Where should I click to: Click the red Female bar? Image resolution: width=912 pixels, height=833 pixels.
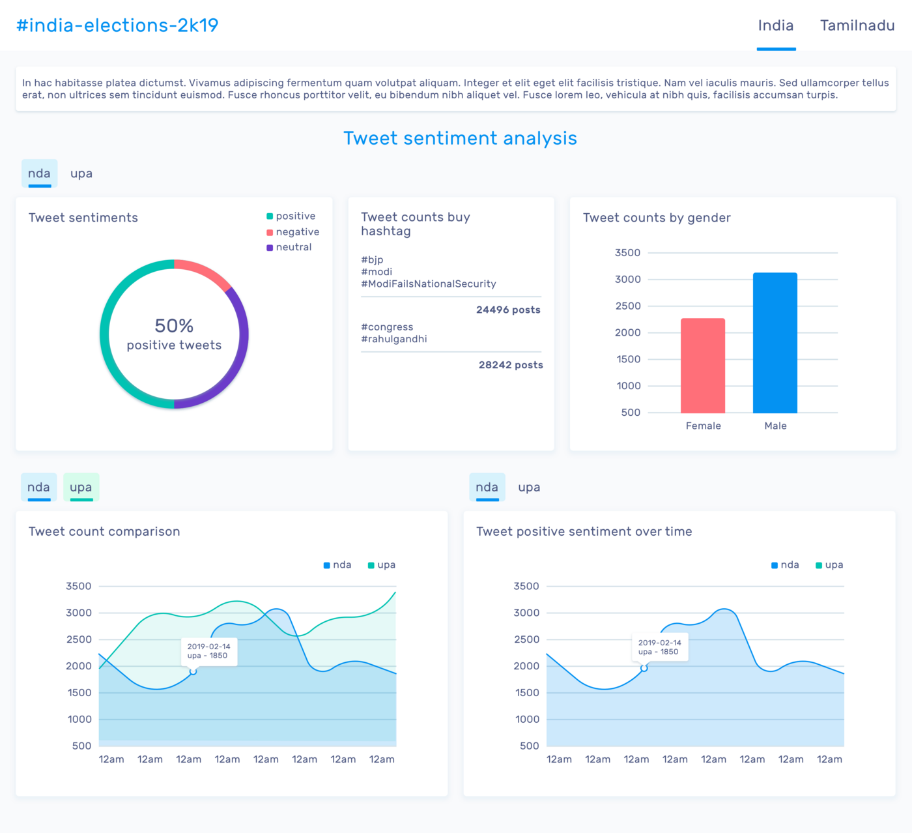(702, 365)
